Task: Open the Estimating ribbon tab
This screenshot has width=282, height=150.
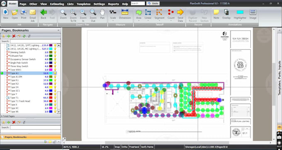Action: 57,4
